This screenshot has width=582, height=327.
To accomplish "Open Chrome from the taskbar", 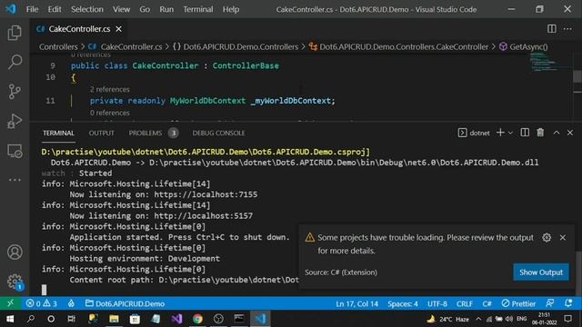I will click(x=197, y=319).
